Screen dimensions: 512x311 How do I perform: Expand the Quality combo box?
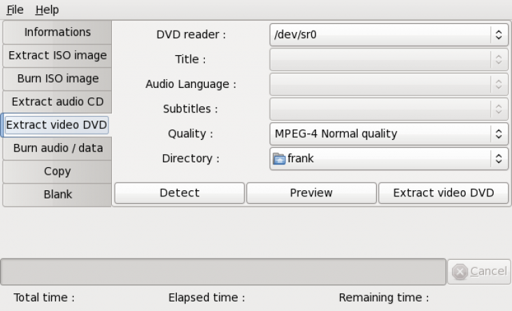click(389, 134)
